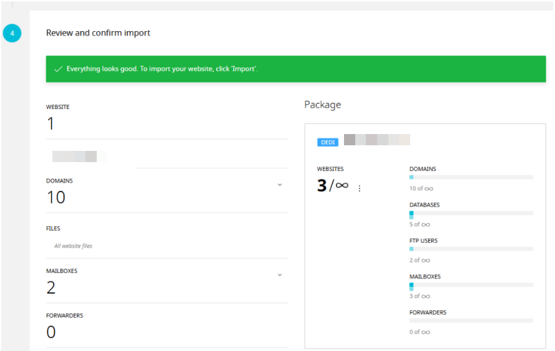Click the FTP Users usage progress bar
This screenshot has width=555, height=351.
(x=471, y=249)
